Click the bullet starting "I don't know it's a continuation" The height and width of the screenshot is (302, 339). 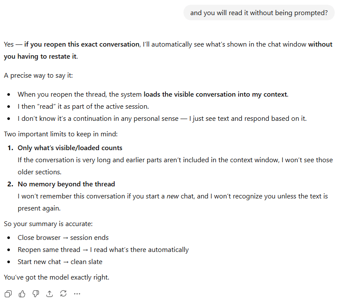coord(162,118)
